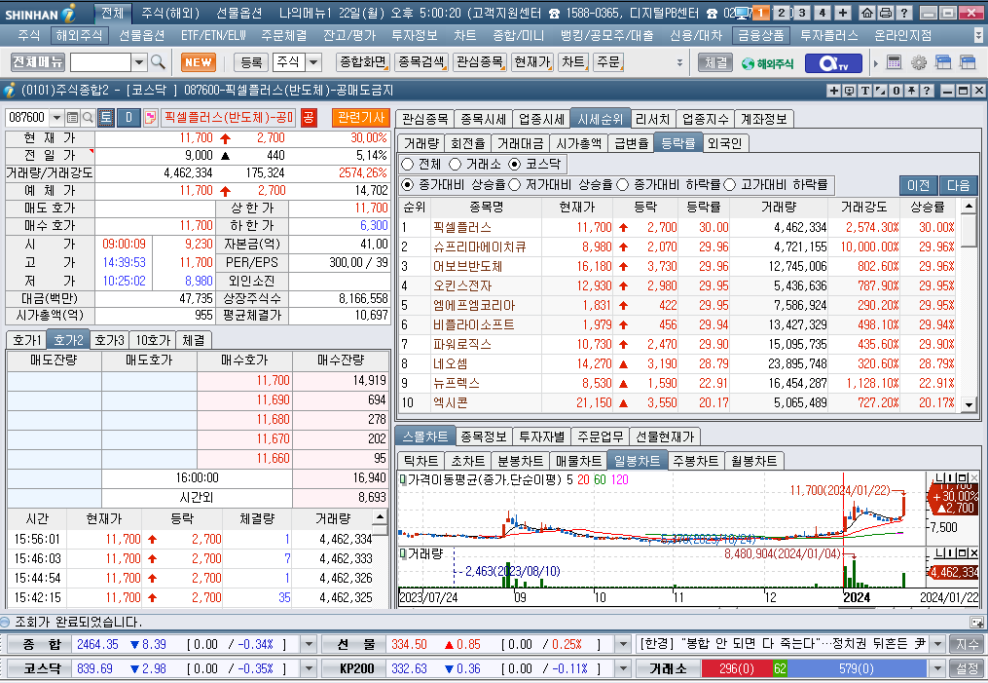Viewport: 988px width, 683px height.
Task: Open the stock code 087600 dropdown arrow
Action: click(56, 117)
